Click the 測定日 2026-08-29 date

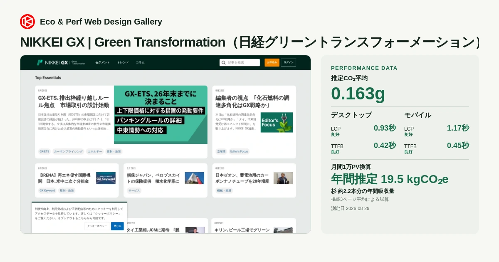tap(350, 208)
